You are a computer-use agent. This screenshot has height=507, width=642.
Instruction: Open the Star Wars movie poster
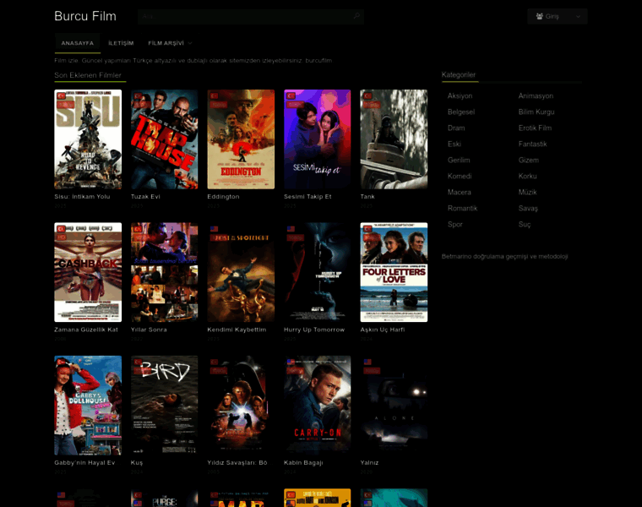point(241,406)
